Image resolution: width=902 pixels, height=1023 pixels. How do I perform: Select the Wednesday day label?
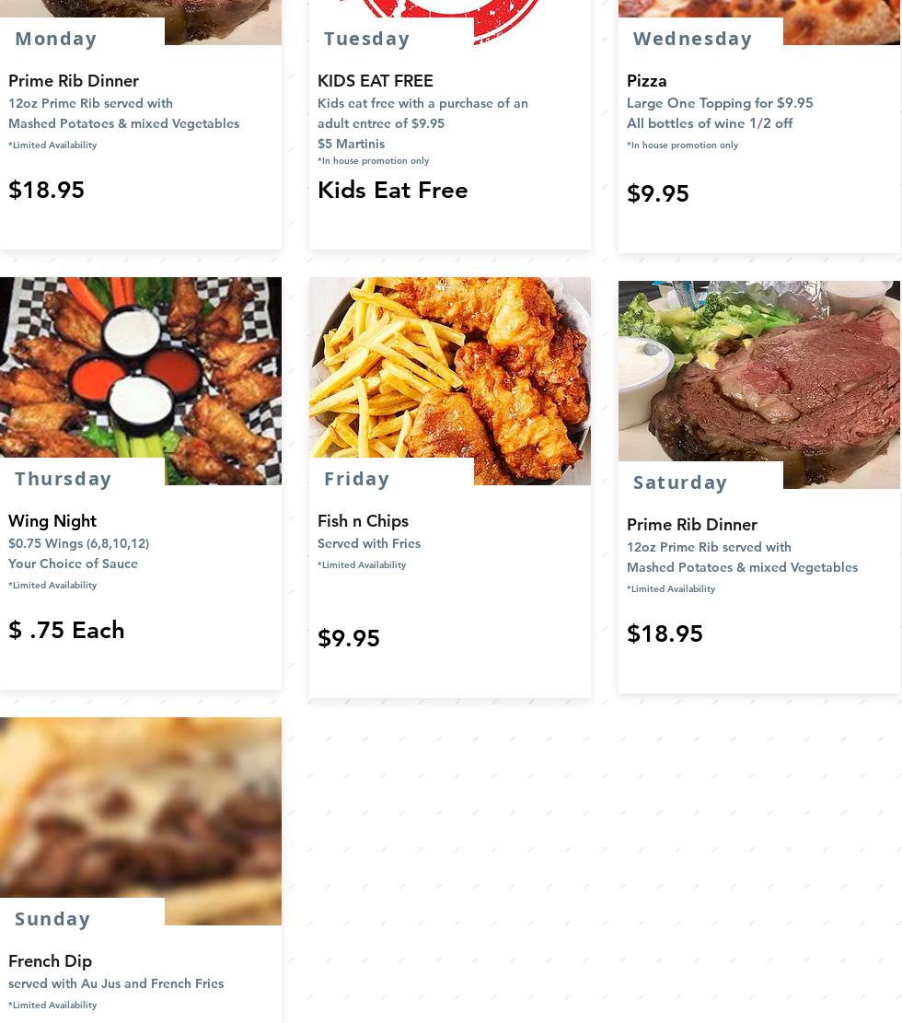point(692,39)
